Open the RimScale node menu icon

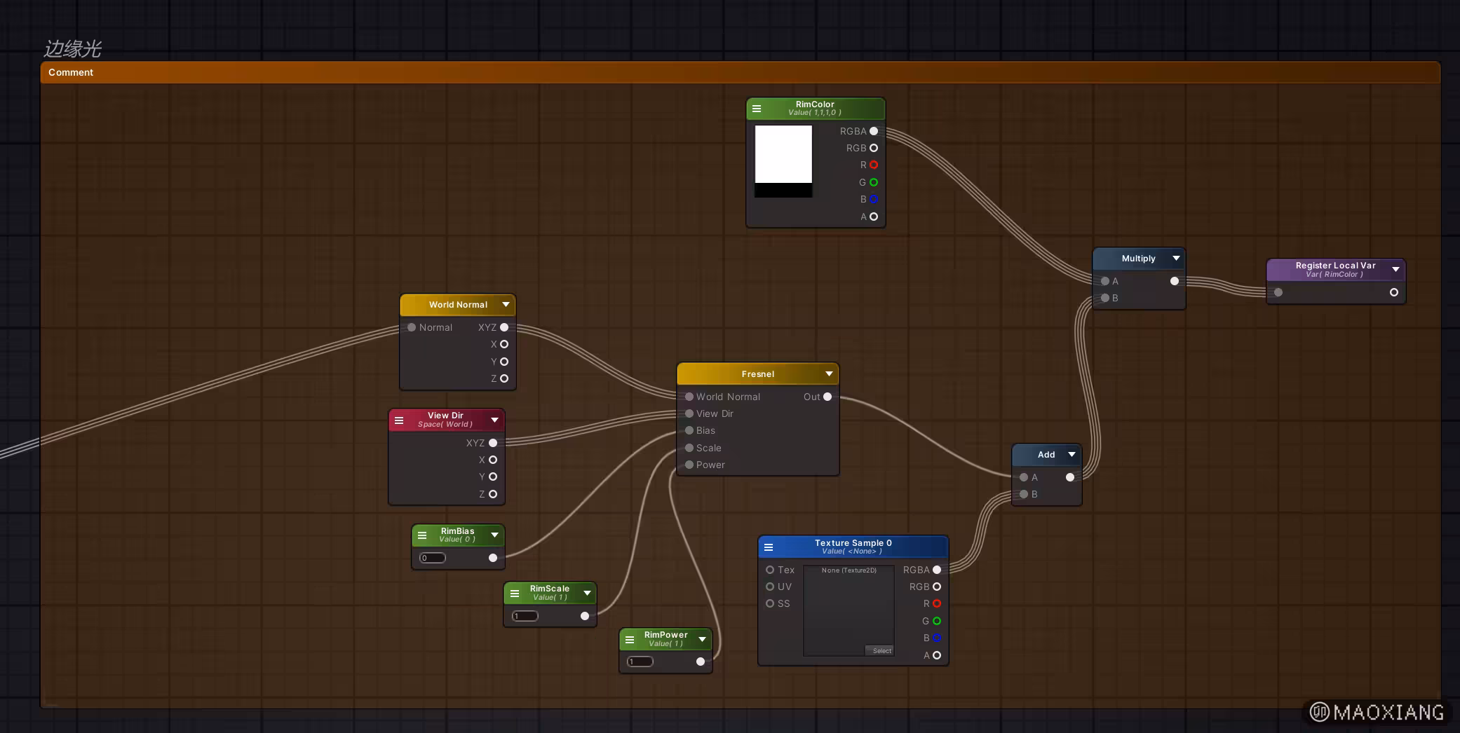pyautogui.click(x=515, y=594)
